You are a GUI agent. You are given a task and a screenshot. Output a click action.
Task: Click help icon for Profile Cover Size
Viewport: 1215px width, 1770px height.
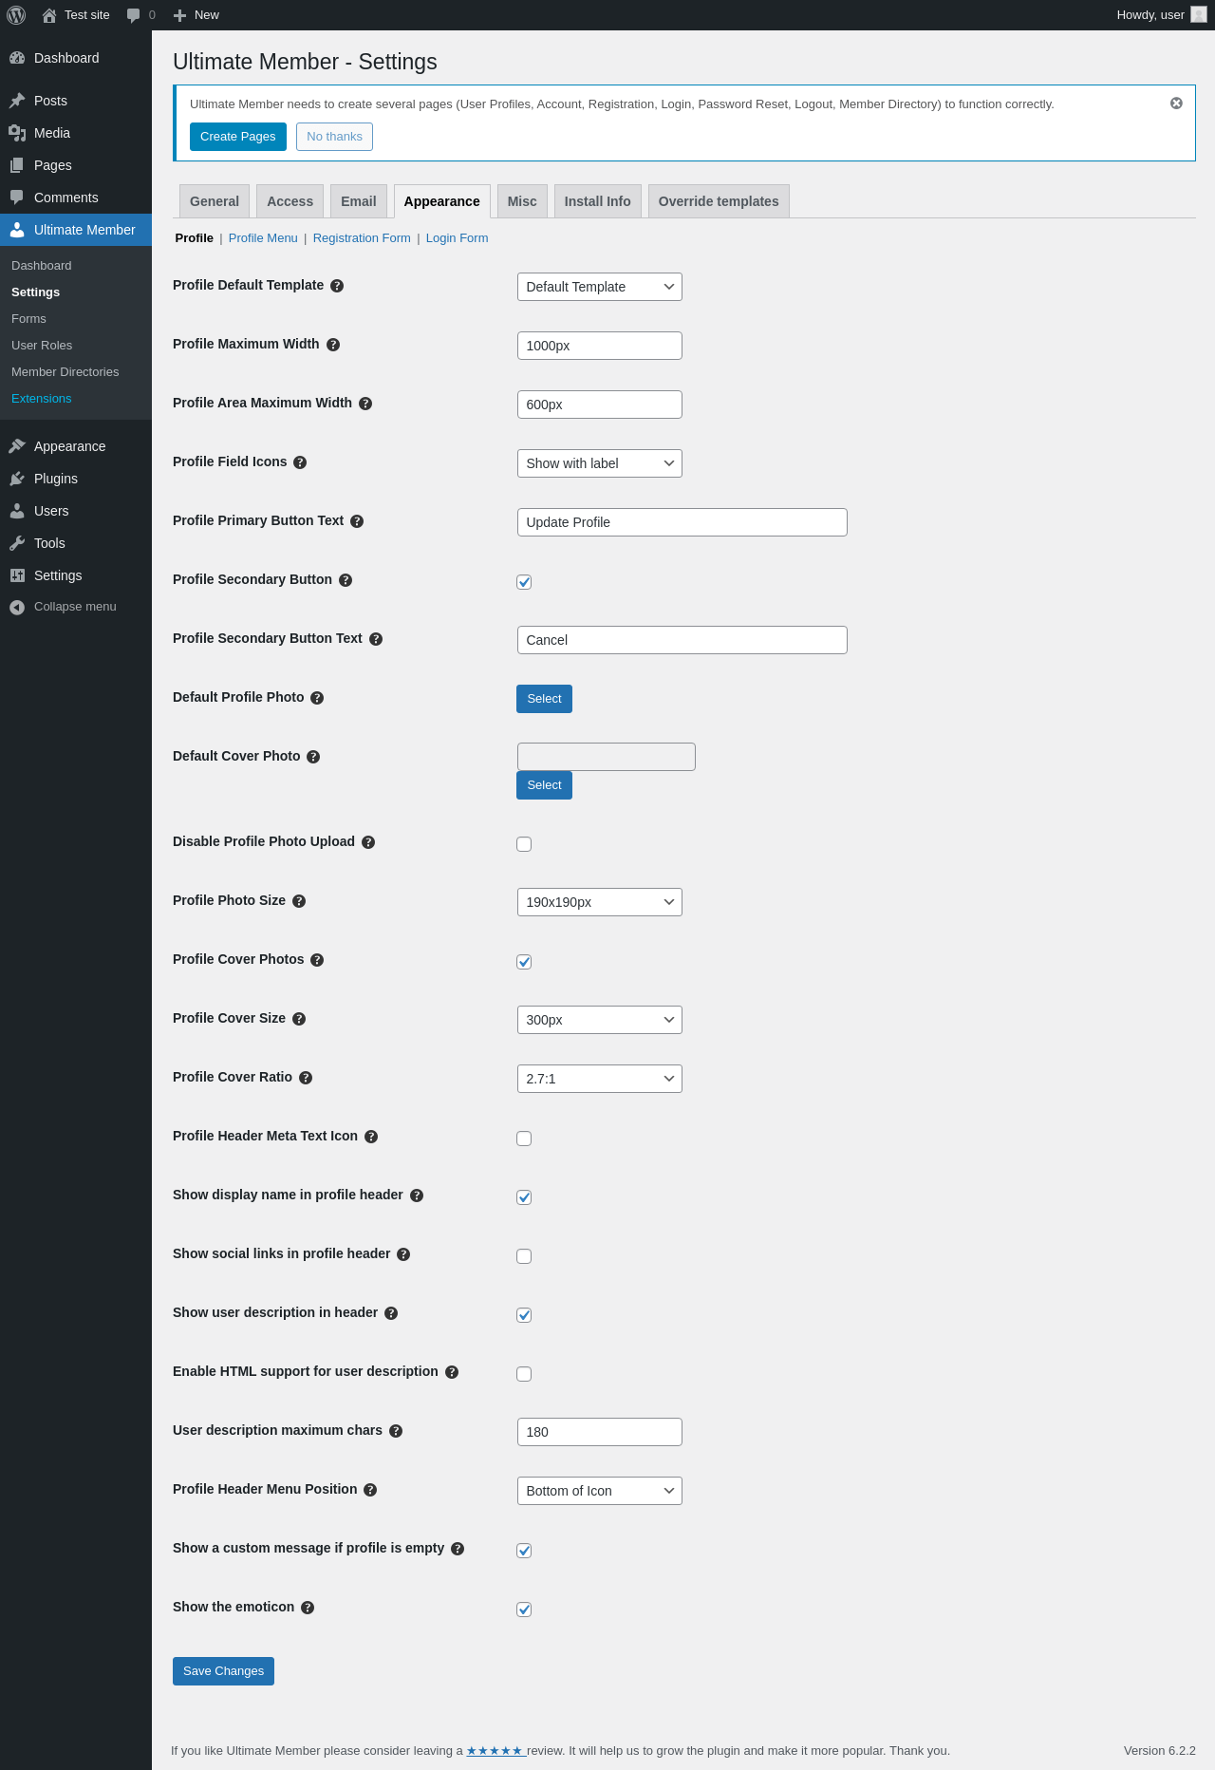click(x=299, y=1019)
